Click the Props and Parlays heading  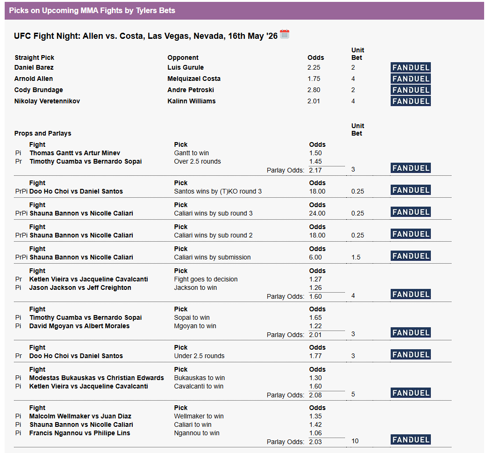click(x=43, y=133)
